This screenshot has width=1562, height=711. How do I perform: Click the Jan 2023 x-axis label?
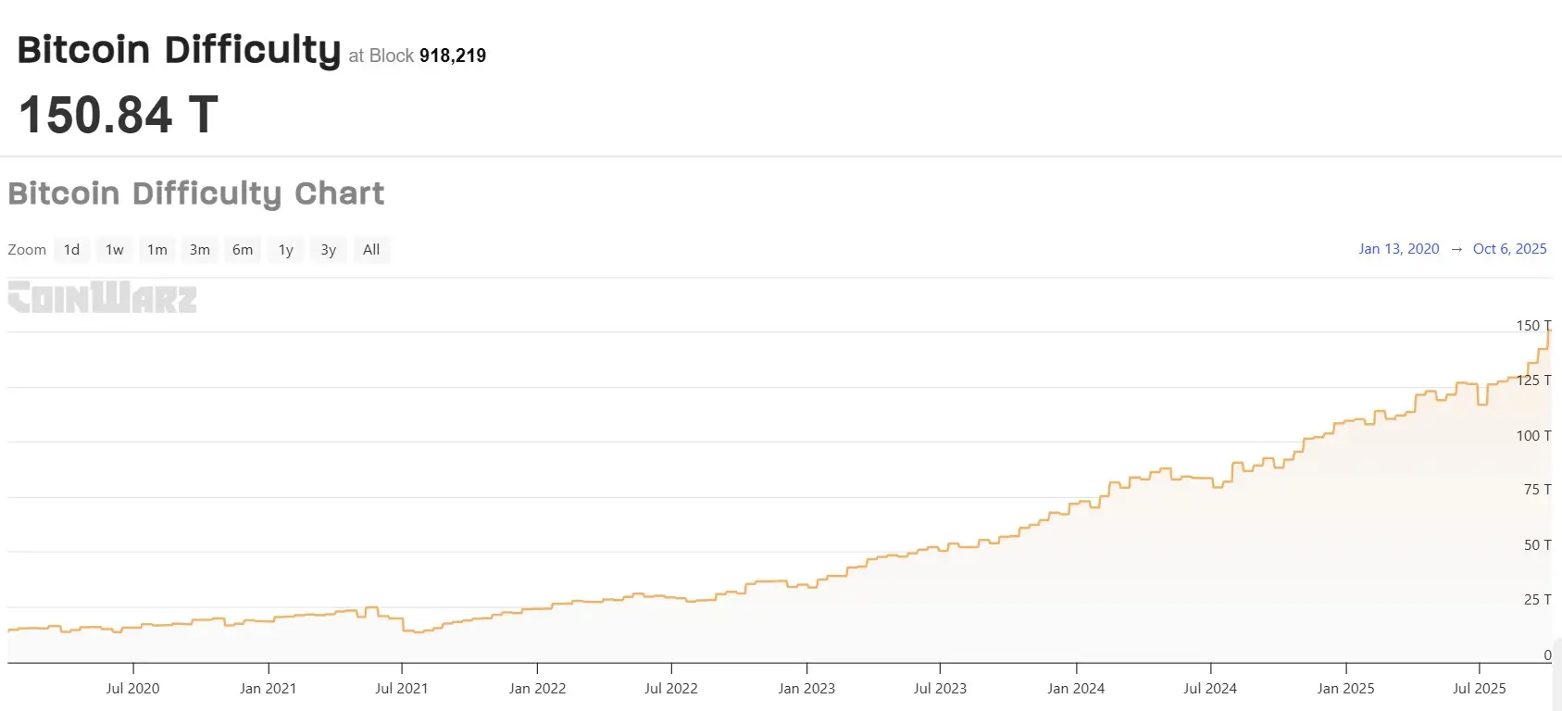[806, 689]
